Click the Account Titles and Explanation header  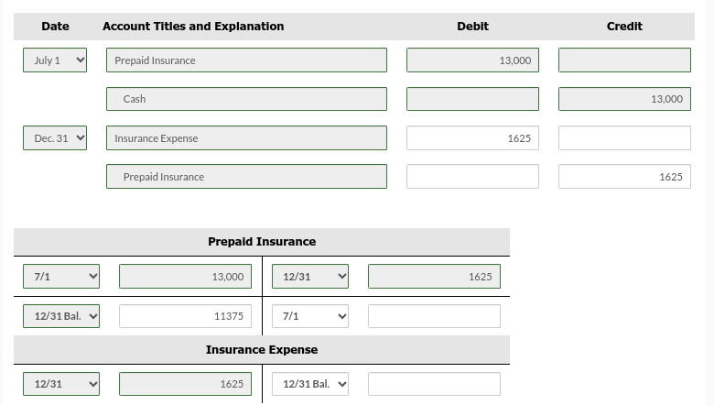193,27
